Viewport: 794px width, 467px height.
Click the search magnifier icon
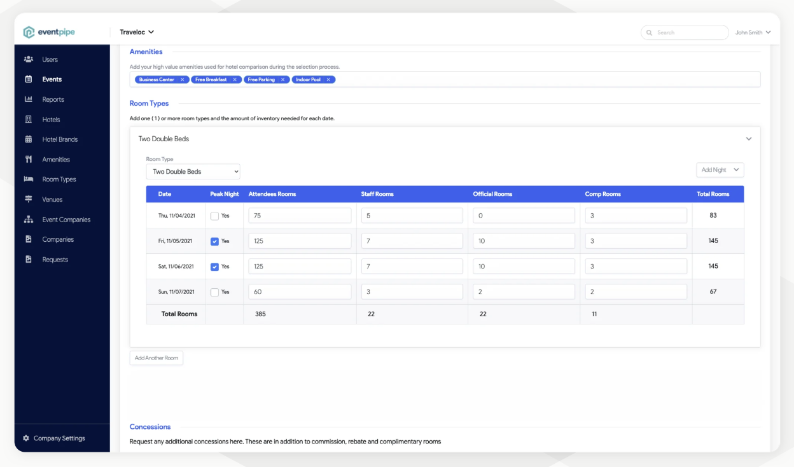pos(650,32)
